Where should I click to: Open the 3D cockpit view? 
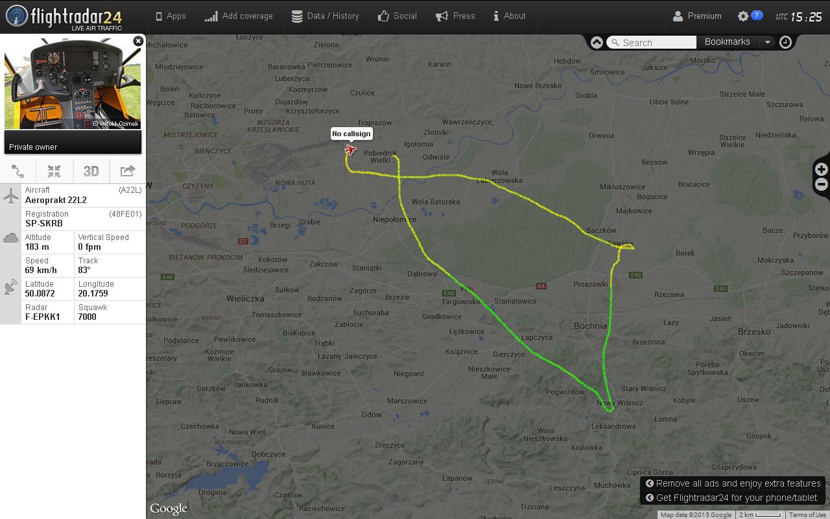pos(91,171)
